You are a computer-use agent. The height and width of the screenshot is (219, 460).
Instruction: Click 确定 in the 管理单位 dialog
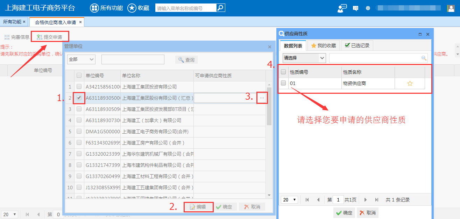[x=226, y=207]
